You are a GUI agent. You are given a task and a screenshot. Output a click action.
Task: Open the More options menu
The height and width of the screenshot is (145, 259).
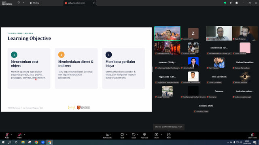169,136
